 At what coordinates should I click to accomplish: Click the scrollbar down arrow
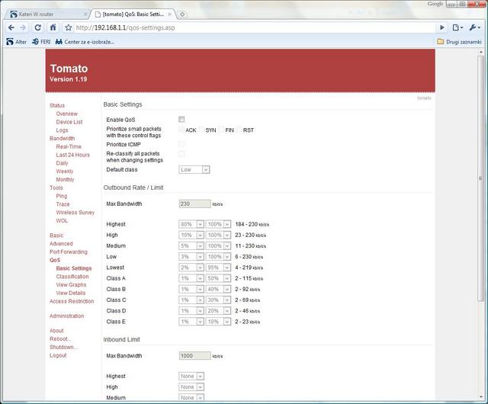[480, 396]
